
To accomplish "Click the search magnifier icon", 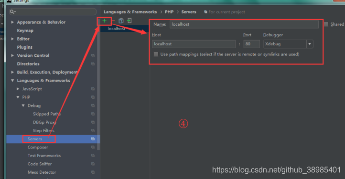I will (x=12, y=11).
